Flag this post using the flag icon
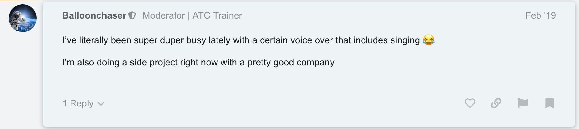This screenshot has height=129, width=579. [523, 103]
